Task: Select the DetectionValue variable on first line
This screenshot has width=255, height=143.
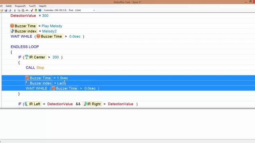Action: pyautogui.click(x=23, y=16)
